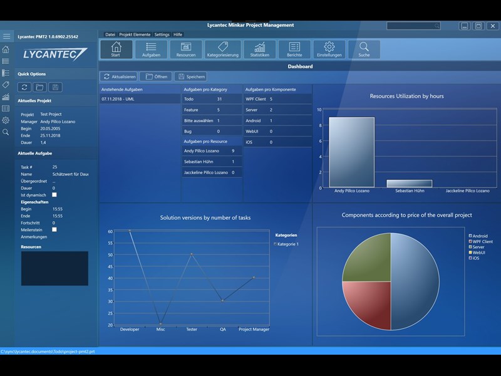Click the home icon in the left sidebar
Viewport: 501px width, 376px height.
click(6, 50)
